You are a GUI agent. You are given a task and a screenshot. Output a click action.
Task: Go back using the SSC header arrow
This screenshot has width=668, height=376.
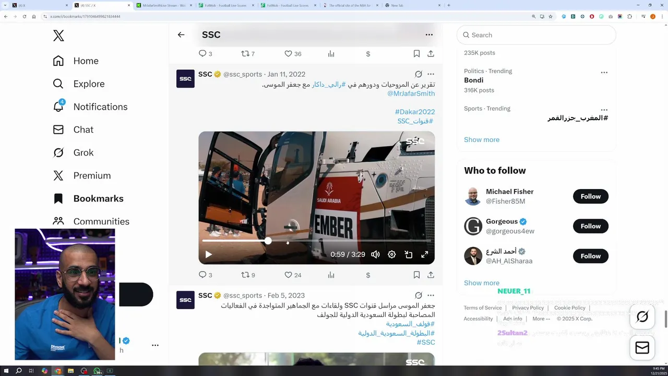click(181, 35)
